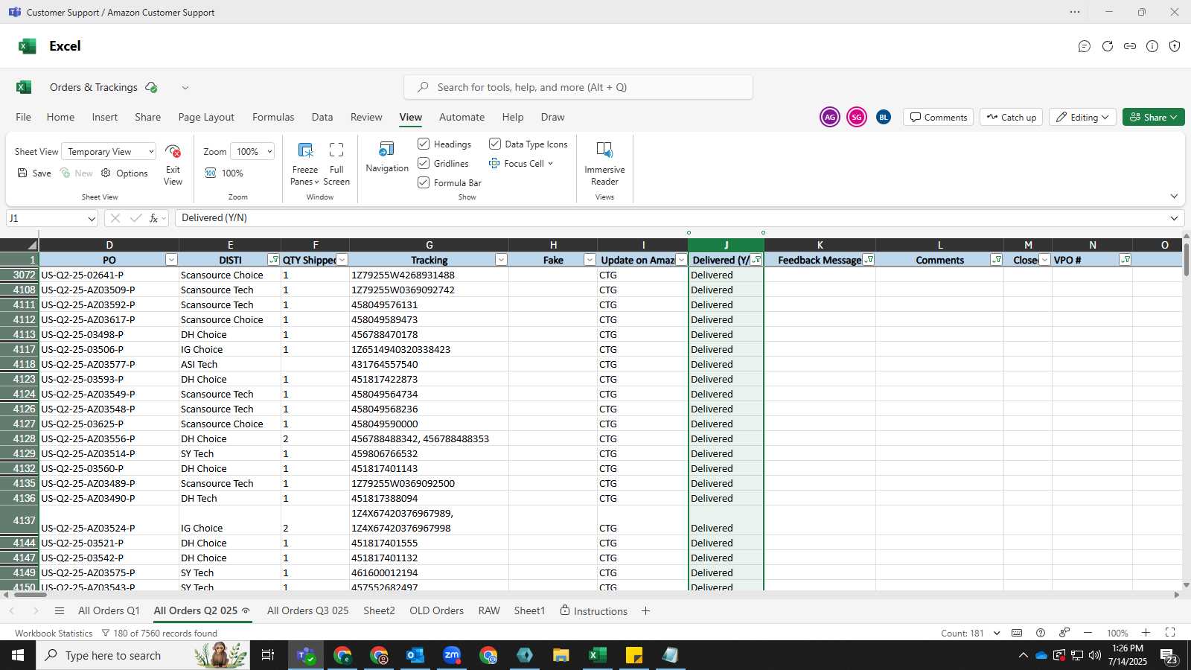The width and height of the screenshot is (1191, 670).
Task: Open the RAW sheet tab
Action: point(489,610)
